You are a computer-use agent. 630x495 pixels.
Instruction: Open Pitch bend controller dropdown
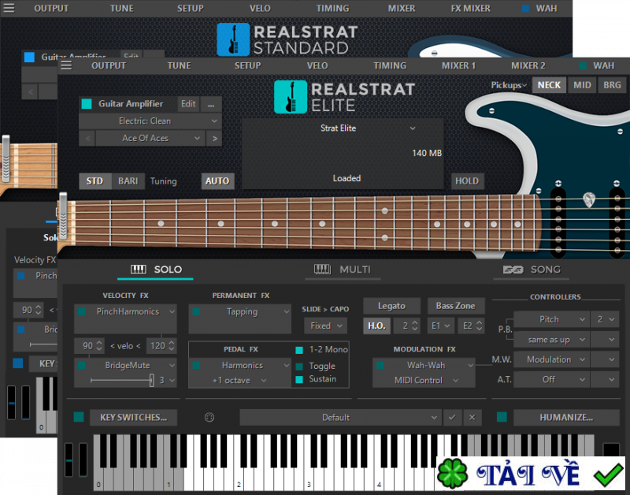point(551,319)
